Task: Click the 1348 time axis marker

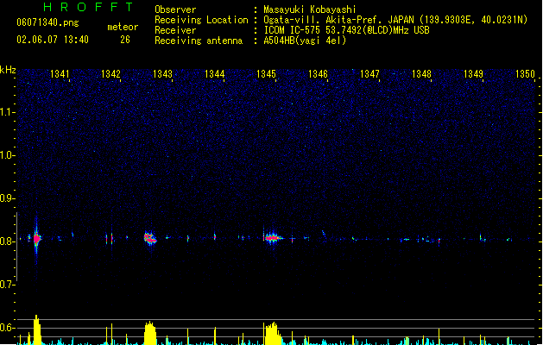Action: pyautogui.click(x=421, y=74)
